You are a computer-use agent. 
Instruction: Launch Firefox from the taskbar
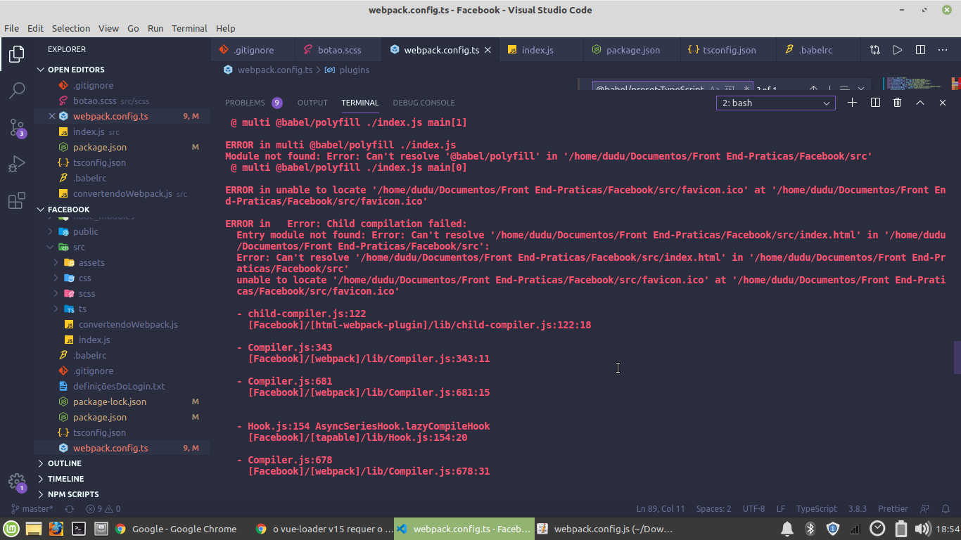point(56,529)
